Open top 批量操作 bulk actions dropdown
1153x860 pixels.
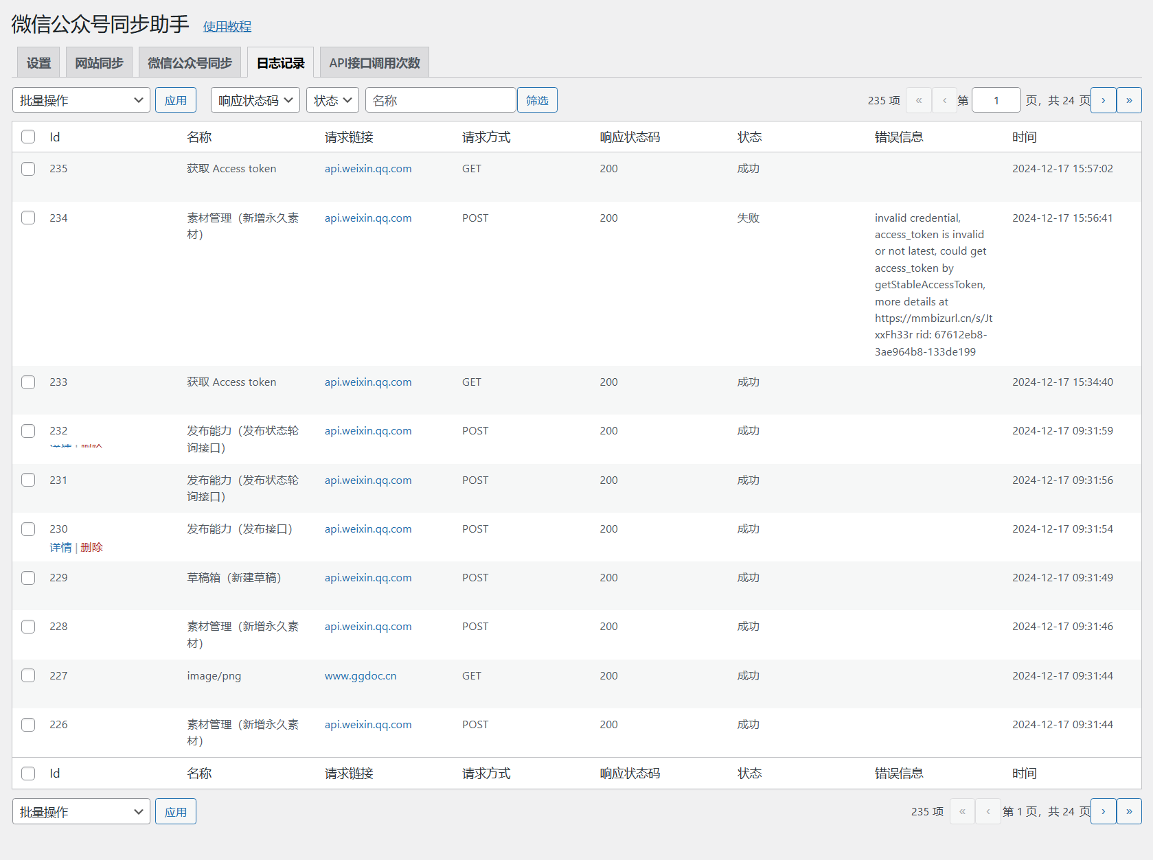point(81,100)
